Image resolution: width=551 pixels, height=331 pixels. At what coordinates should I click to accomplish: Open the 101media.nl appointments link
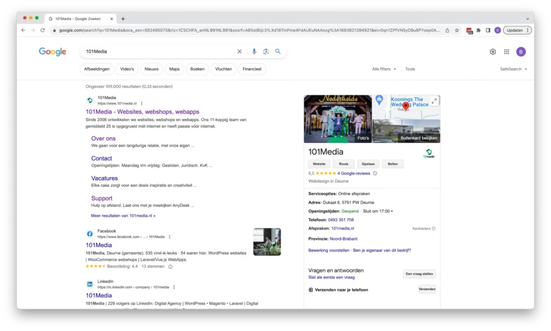(x=343, y=229)
